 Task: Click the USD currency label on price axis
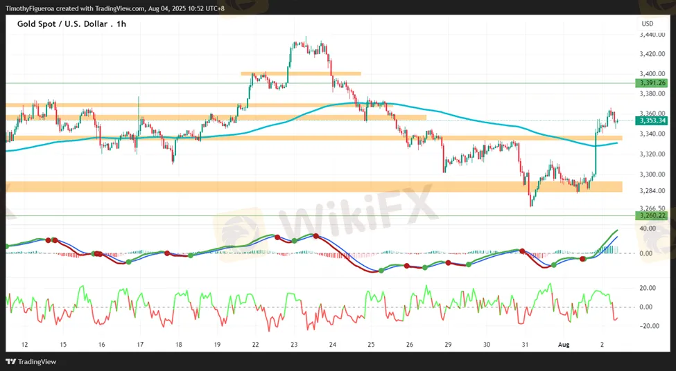(x=648, y=24)
